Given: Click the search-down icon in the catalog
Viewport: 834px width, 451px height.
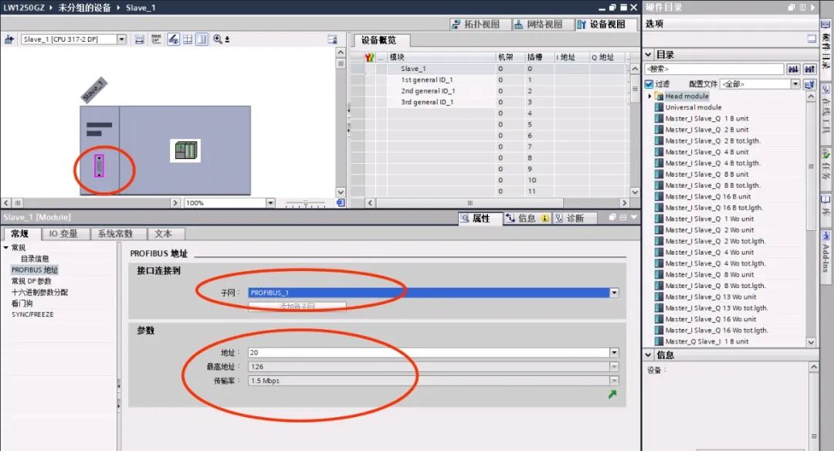Looking at the screenshot, I should [x=794, y=70].
